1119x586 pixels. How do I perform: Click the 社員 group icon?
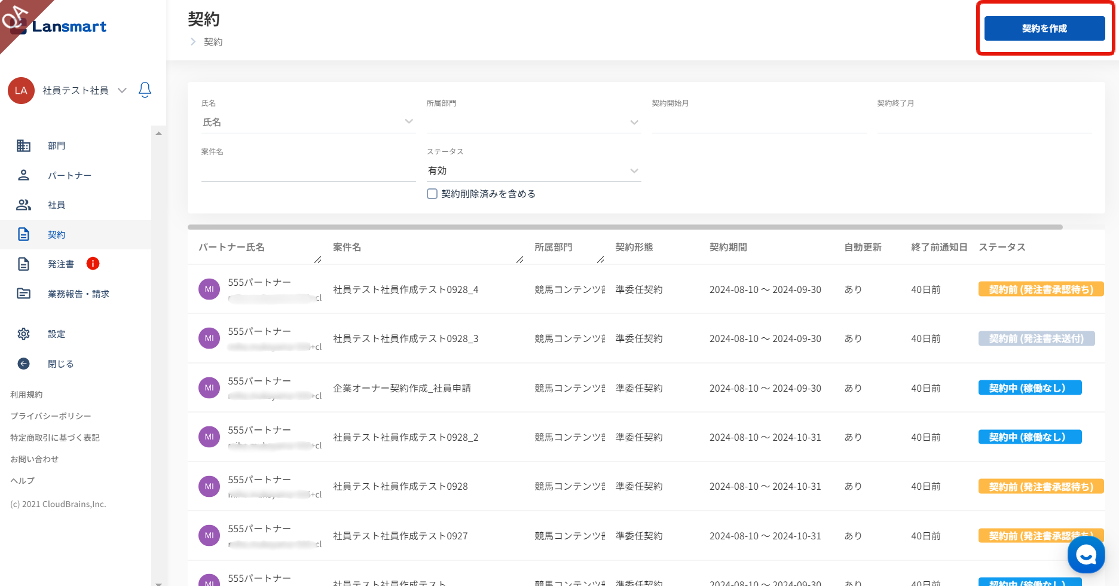click(23, 205)
